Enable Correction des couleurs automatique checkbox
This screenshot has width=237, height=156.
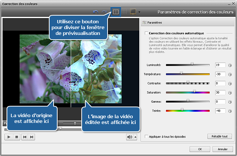tap(146, 33)
